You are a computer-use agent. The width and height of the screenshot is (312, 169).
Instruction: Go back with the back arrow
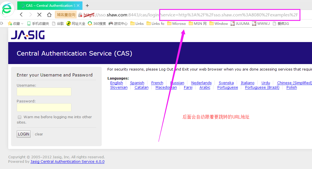[21, 15]
